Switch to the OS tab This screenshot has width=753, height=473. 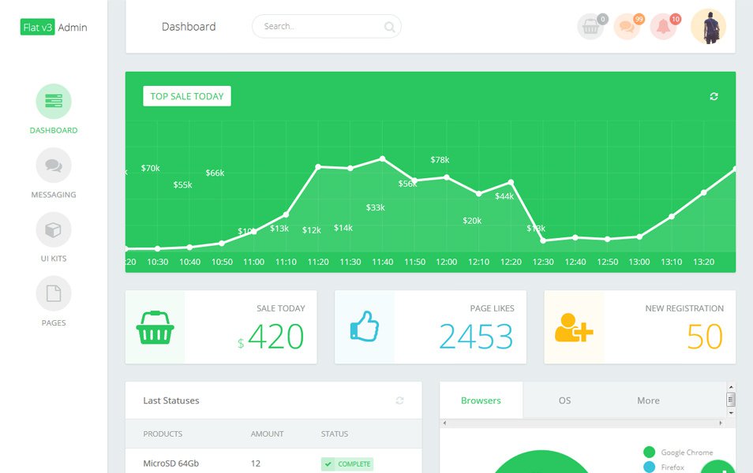click(565, 400)
